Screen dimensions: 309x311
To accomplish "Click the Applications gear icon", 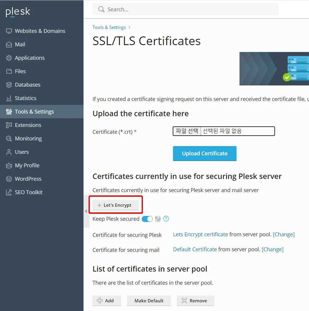I will 9,58.
